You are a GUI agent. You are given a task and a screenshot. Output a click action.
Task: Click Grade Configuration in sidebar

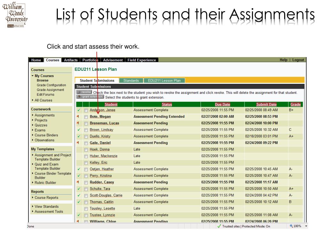coord(51,85)
